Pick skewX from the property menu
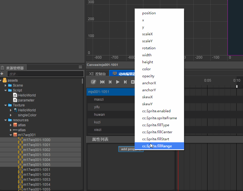243x191 pixels. [x=159, y=97]
